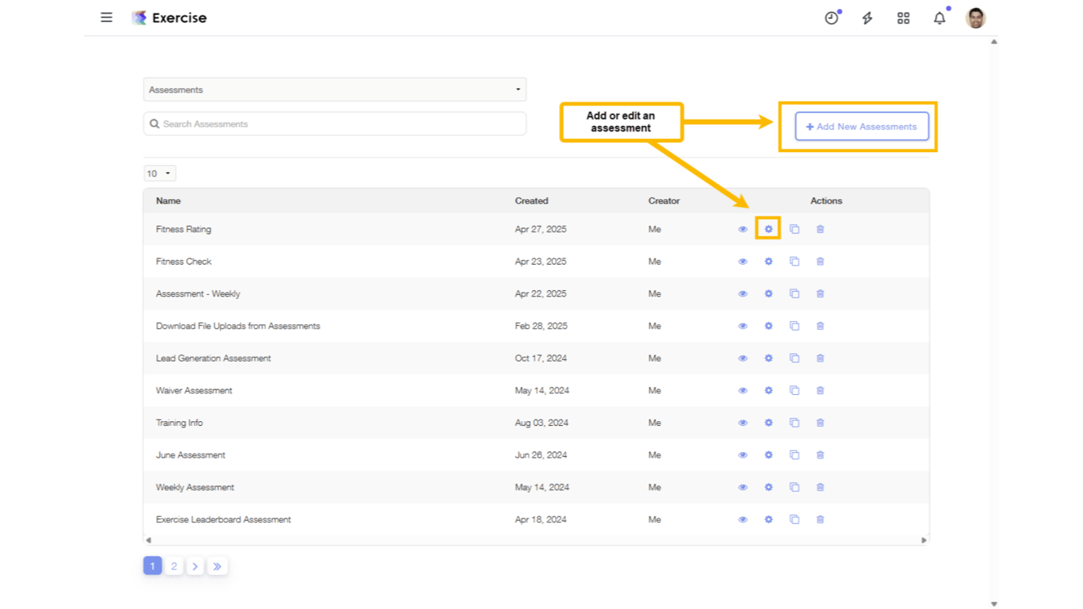The width and height of the screenshot is (1083, 609).
Task: Click Add New Assessments button
Action: point(862,127)
